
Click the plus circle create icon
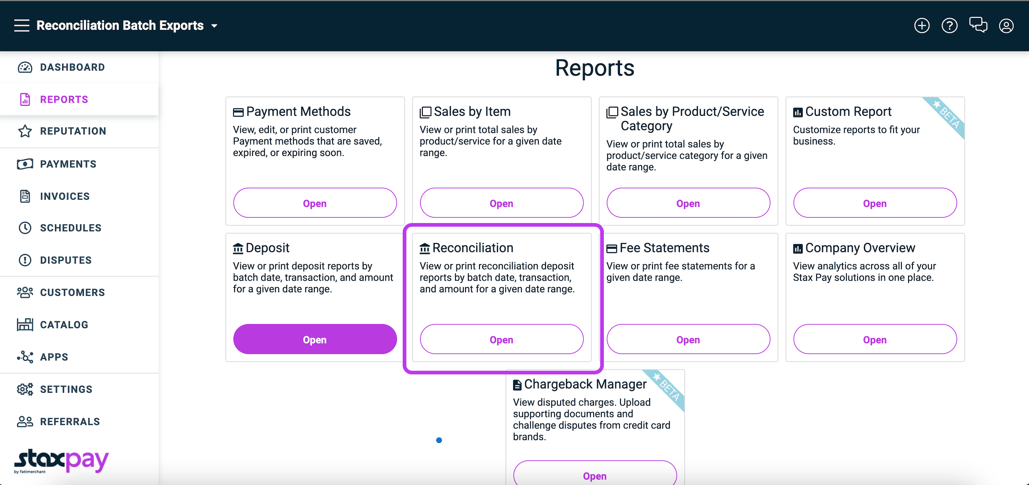point(922,26)
